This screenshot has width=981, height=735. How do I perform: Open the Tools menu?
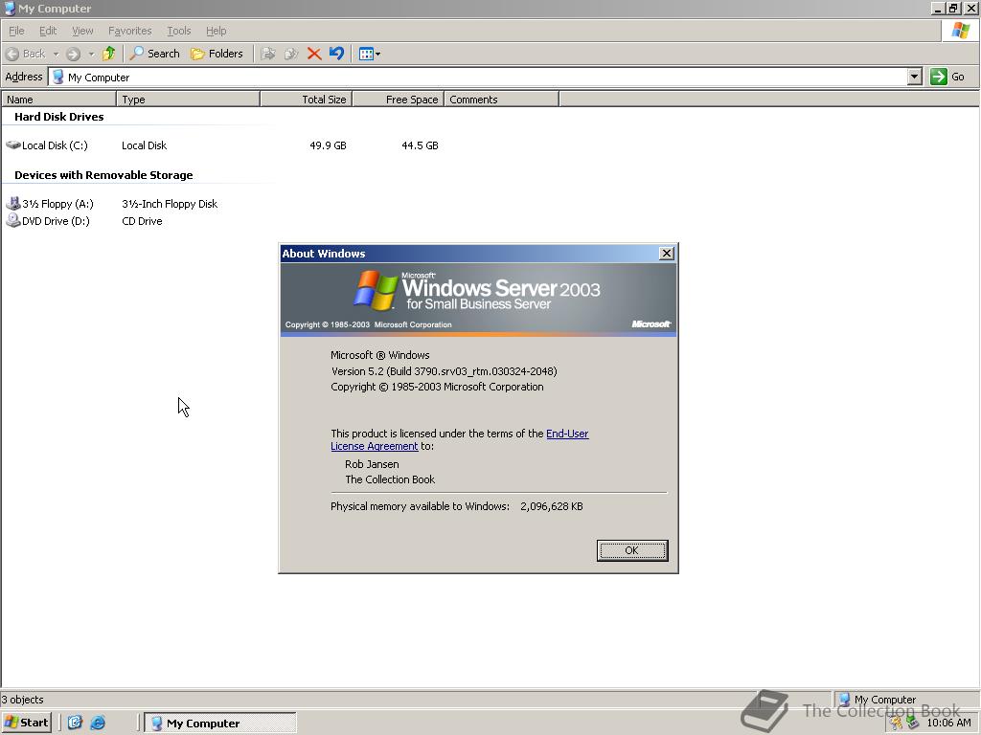[178, 31]
